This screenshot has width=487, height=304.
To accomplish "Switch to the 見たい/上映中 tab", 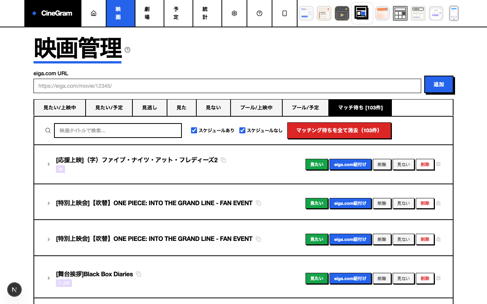I will point(60,108).
